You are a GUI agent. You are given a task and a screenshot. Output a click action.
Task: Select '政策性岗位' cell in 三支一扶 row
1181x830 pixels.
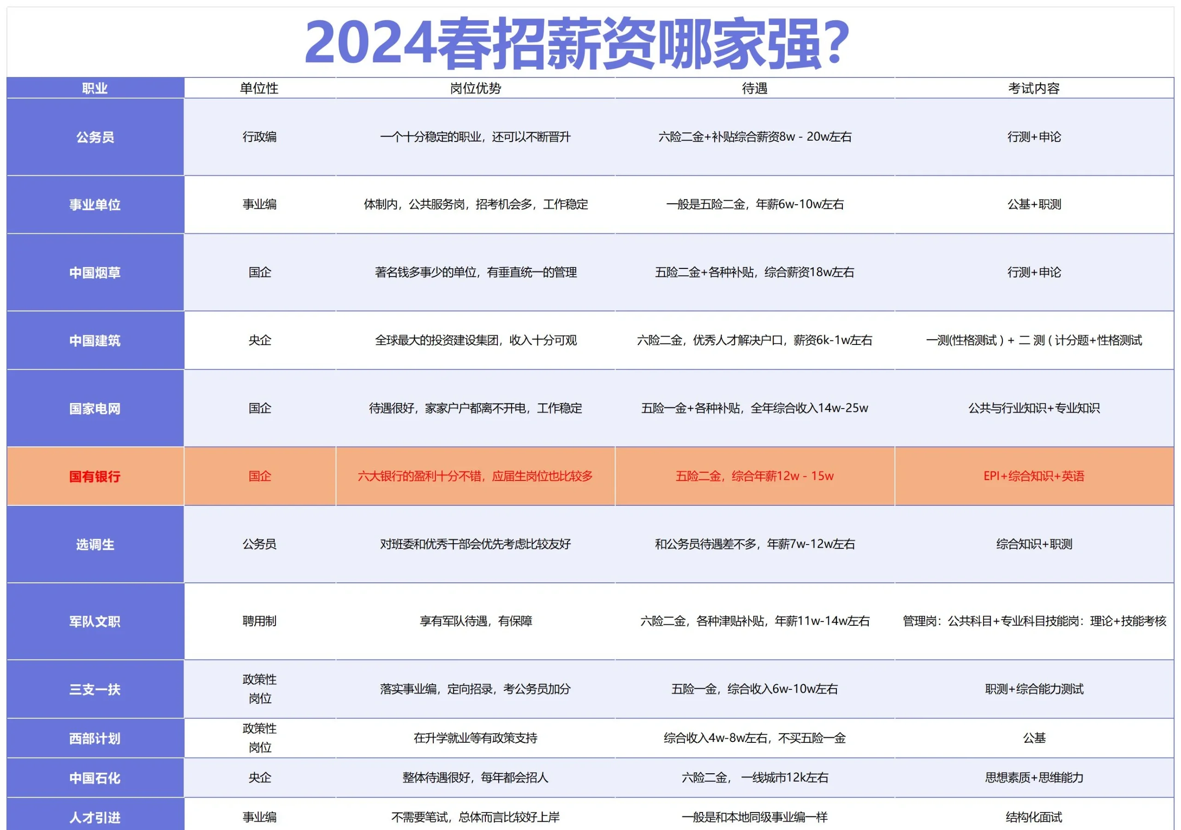[260, 689]
